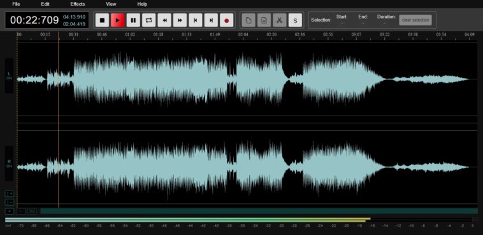Click the 0 label at the dB scale end
This screenshot has width=483, height=235.
[472, 225]
